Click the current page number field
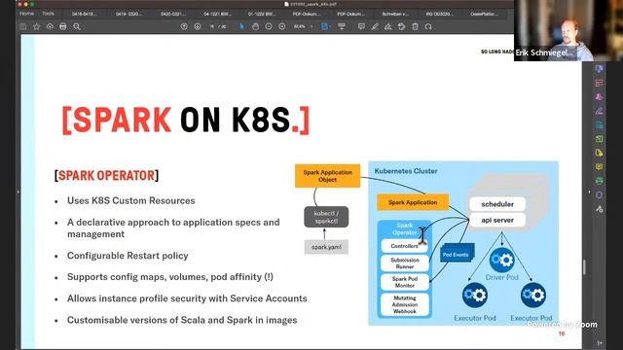Viewport: 623px width, 350px height. pos(212,26)
